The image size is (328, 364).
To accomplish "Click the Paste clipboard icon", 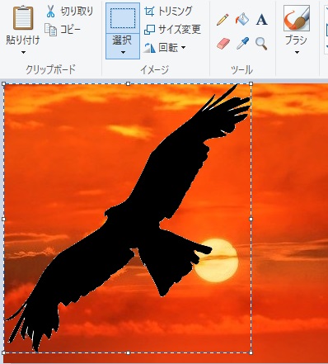I will pyautogui.click(x=23, y=18).
